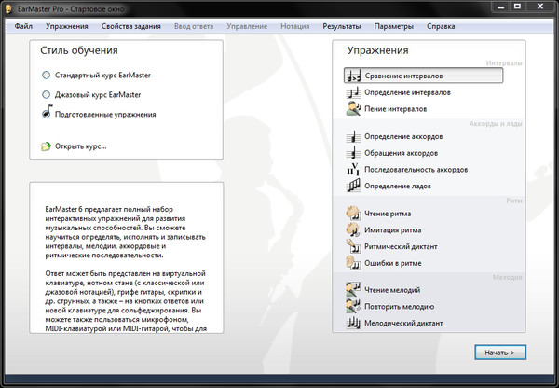This screenshot has width=559, height=388.
Task: Click the Сравнение интервалов exercise icon
Action: click(x=353, y=75)
